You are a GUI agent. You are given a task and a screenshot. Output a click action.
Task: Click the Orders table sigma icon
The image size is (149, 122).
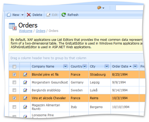(x=13, y=27)
